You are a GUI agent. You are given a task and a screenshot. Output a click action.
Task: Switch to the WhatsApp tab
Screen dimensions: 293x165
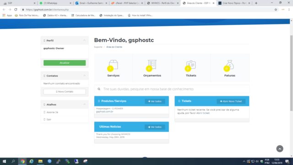[55, 3]
